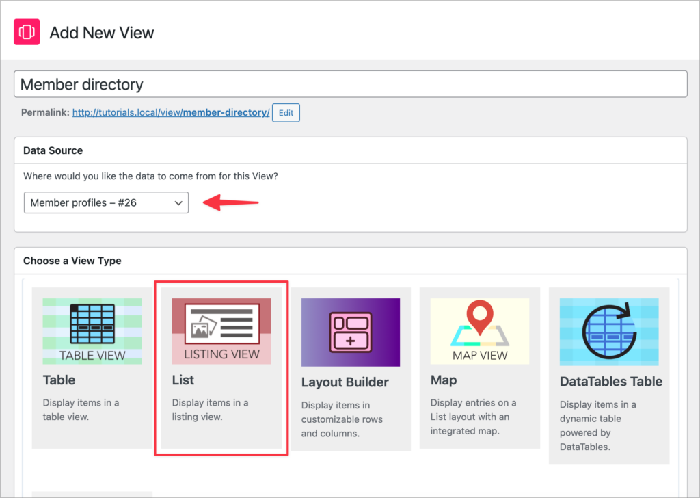Click the pink GravityView logo icon

(x=26, y=31)
